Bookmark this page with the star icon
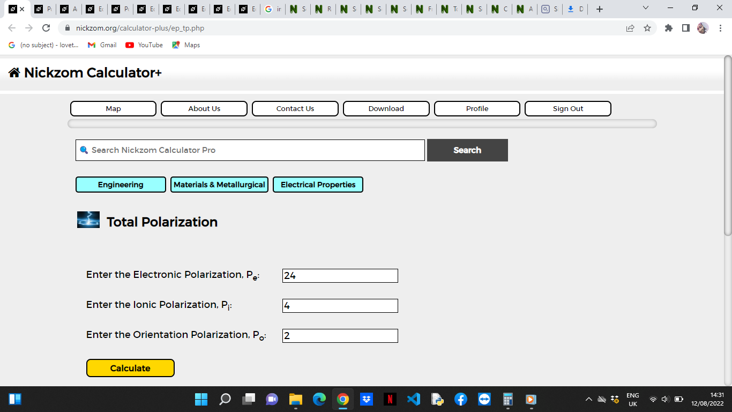Image resolution: width=732 pixels, height=412 pixels. coord(647,28)
